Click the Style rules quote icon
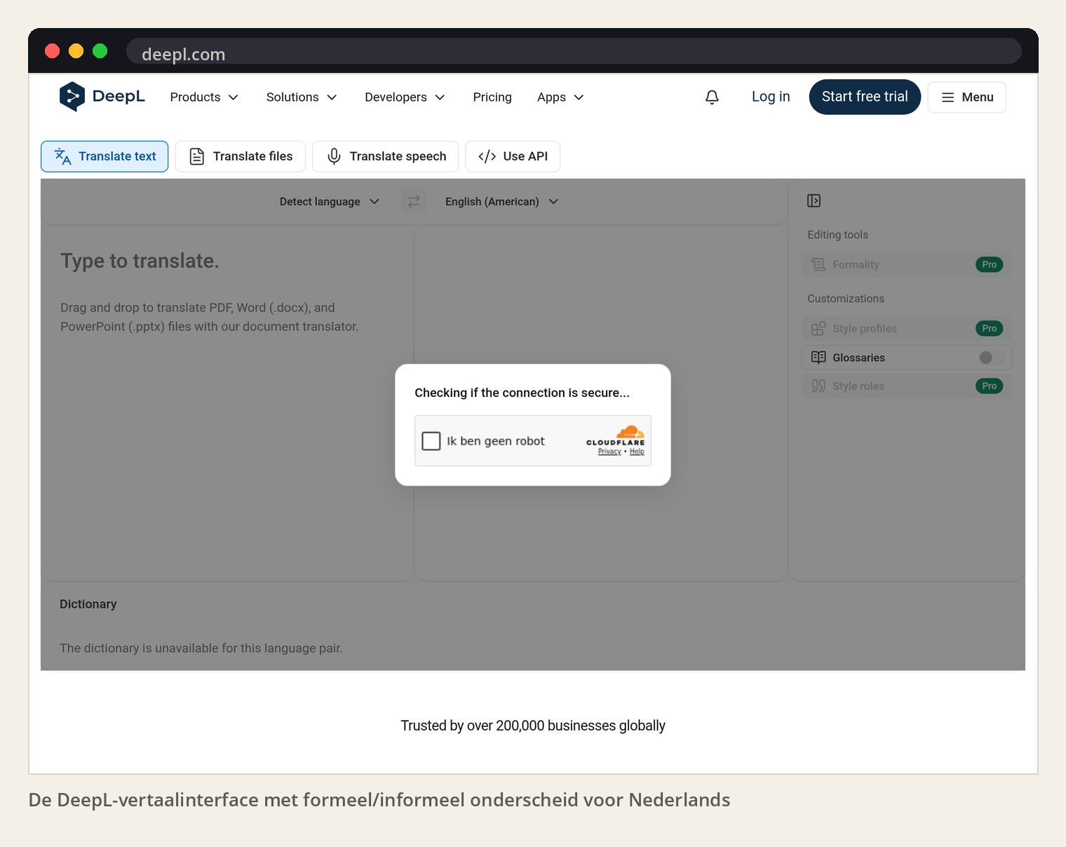This screenshot has width=1066, height=847. point(818,386)
